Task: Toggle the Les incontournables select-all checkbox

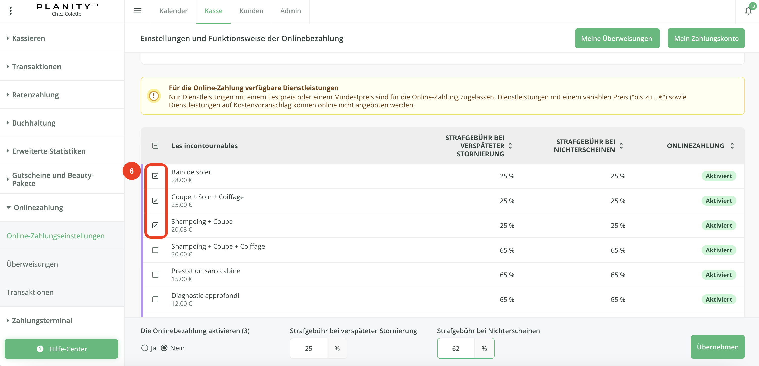Action: (155, 146)
